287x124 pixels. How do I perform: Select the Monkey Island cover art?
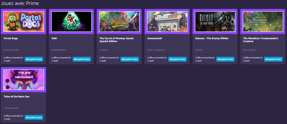click(119, 21)
